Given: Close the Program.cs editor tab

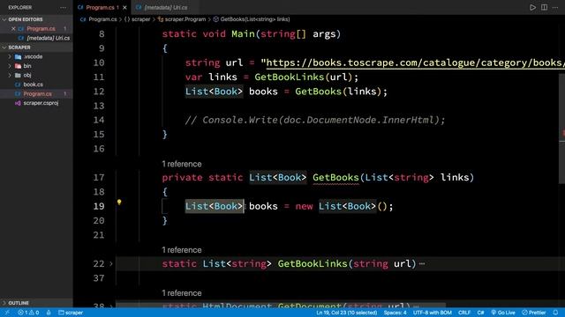Looking at the screenshot, I should click(124, 7).
